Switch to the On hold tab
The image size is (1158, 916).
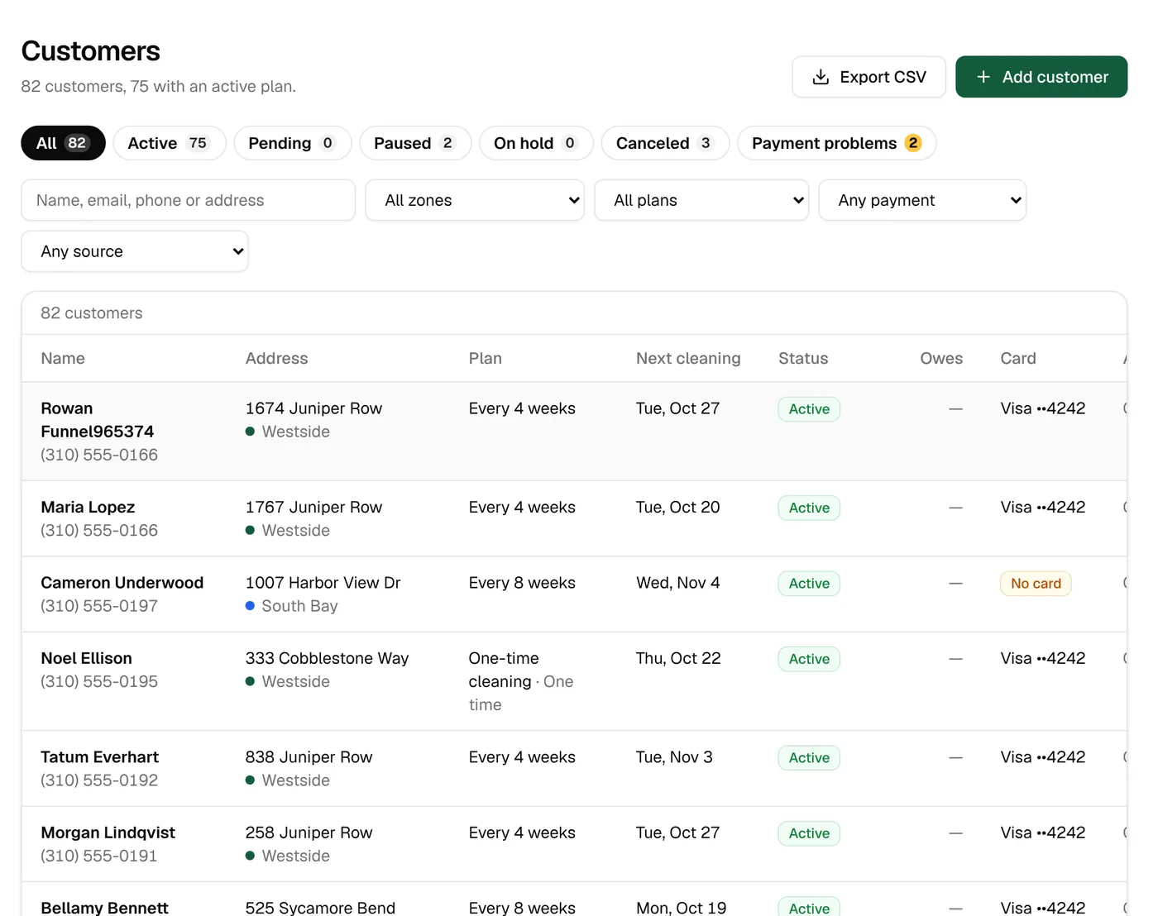click(536, 143)
